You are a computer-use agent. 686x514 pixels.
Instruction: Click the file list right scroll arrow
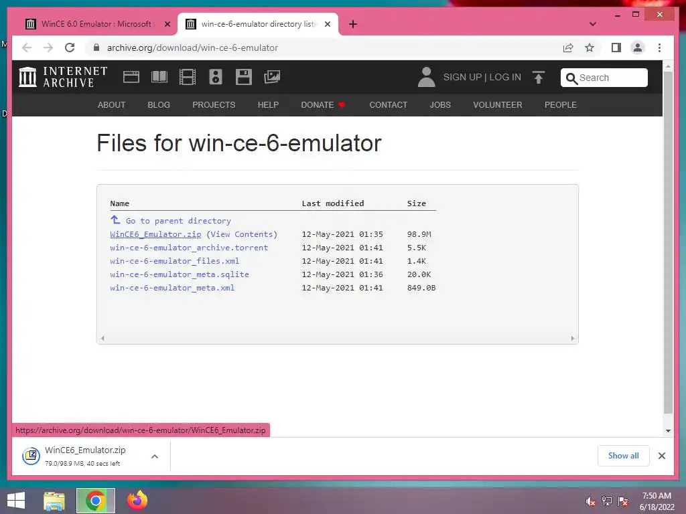pos(573,338)
